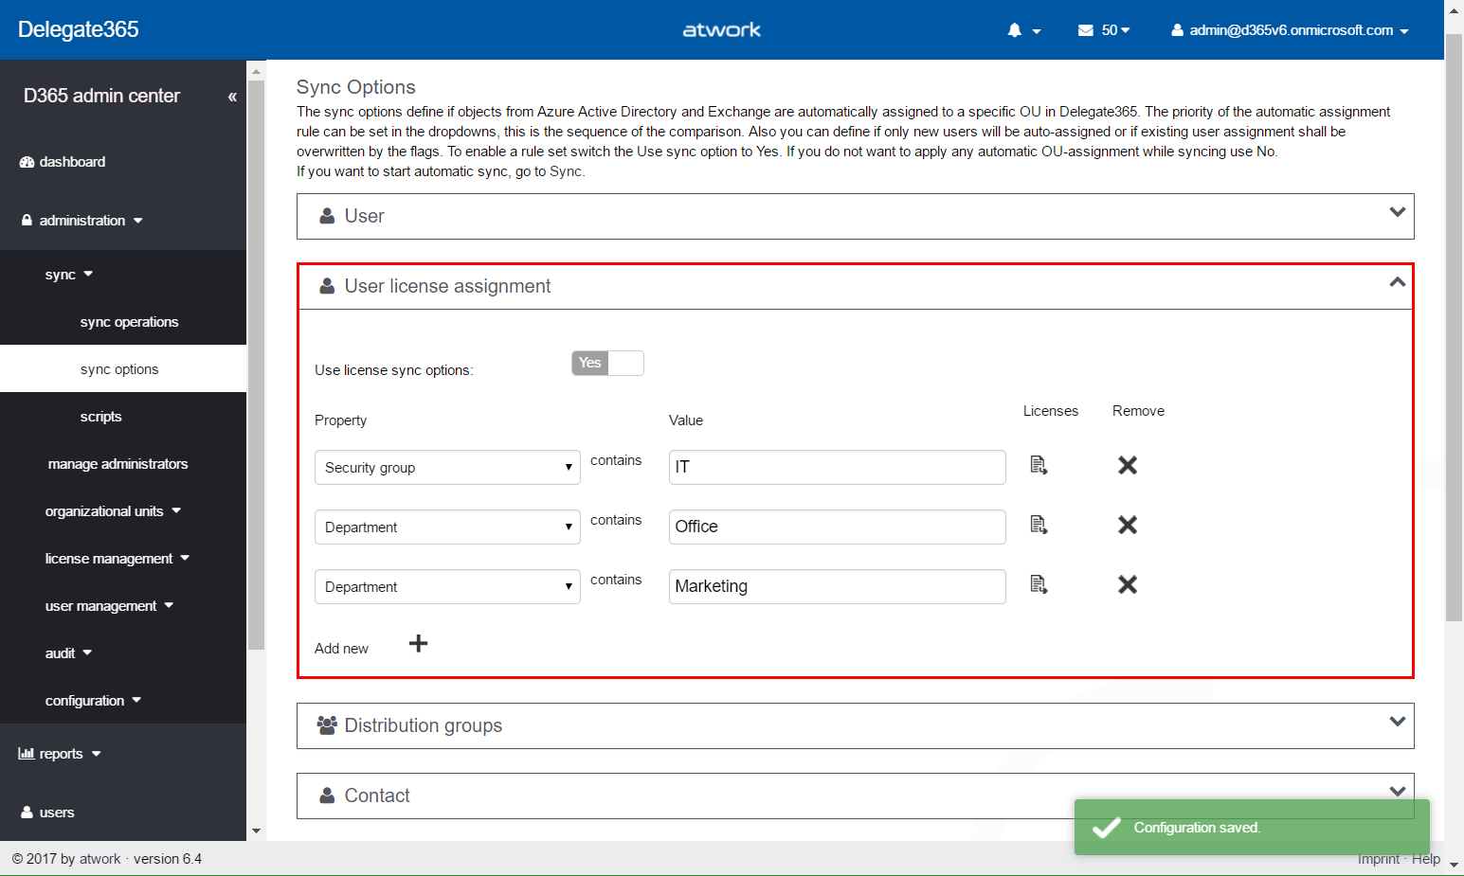Add a new license rule with plus icon

coord(418,644)
